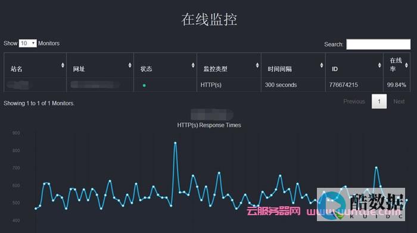Click the 站名 column header label

(16, 69)
